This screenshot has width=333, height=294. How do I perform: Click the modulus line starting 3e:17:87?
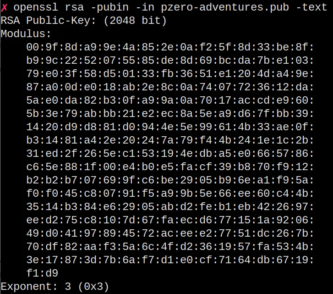pos(169,260)
